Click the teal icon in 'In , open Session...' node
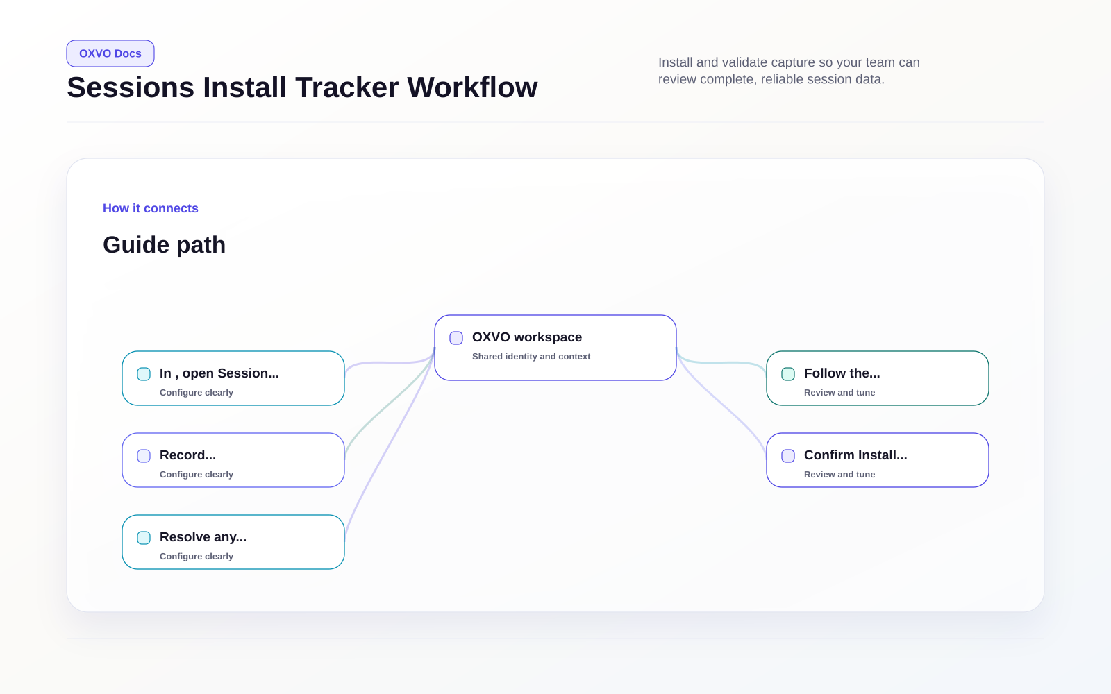 pyautogui.click(x=144, y=374)
